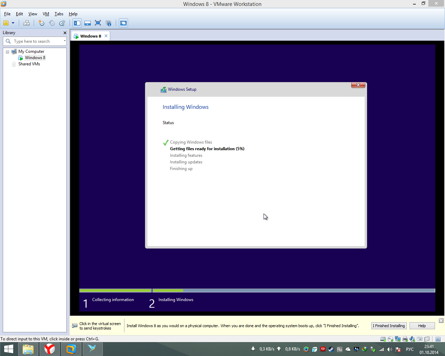Open the power options dropdown arrow
Image resolution: width=445 pixels, height=356 pixels.
tap(13, 23)
